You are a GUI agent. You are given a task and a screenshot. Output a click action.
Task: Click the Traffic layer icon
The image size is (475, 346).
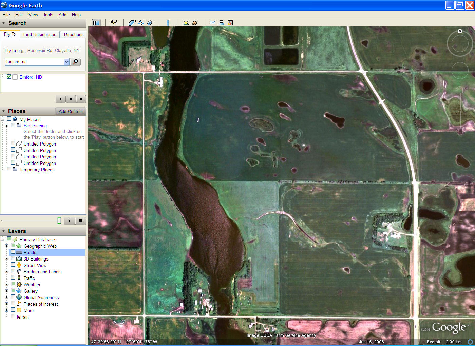point(19,278)
